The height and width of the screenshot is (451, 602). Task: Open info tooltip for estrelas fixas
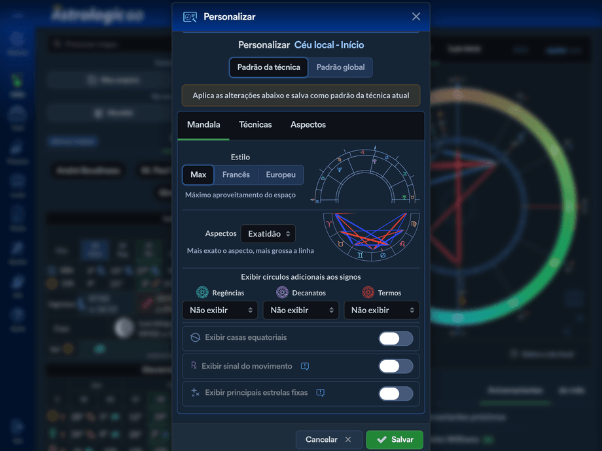pos(320,393)
